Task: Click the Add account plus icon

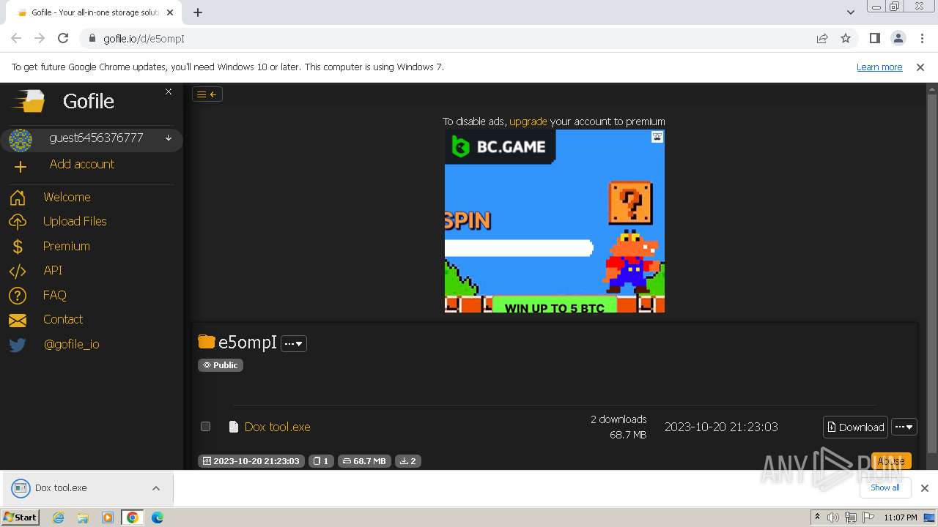Action: coord(20,166)
